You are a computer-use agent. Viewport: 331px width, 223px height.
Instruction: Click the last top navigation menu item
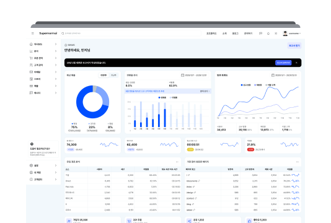248,33
